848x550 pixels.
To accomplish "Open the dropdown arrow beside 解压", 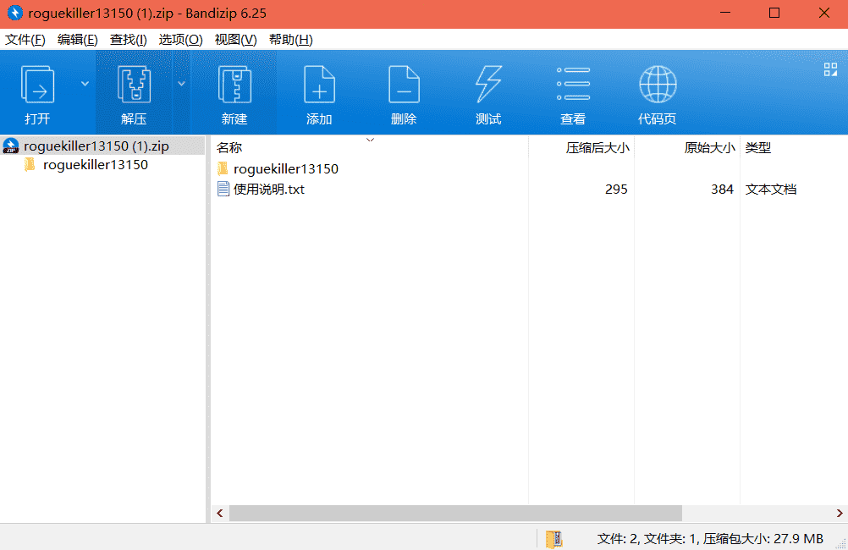I will coord(182,84).
